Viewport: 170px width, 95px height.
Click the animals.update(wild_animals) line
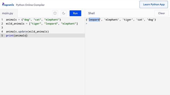27,32
